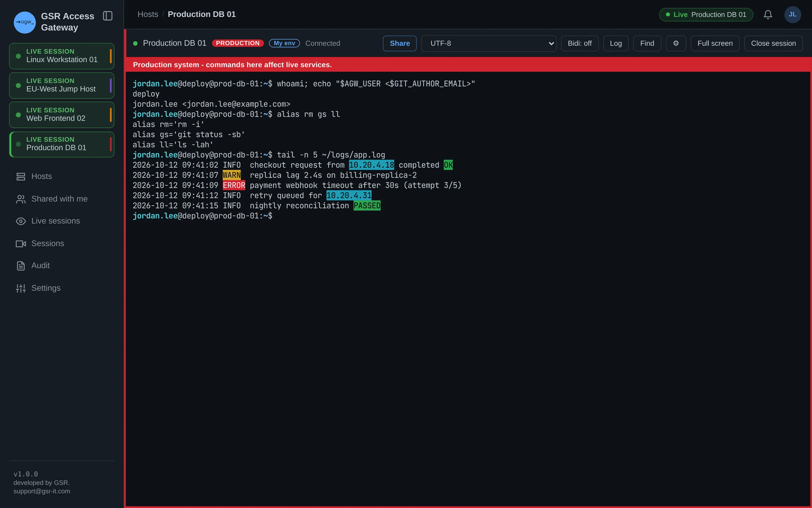This screenshot has height=508, width=812.
Task: Click the tail -n 5 ~/logs/app.log command
Action: click(x=331, y=155)
